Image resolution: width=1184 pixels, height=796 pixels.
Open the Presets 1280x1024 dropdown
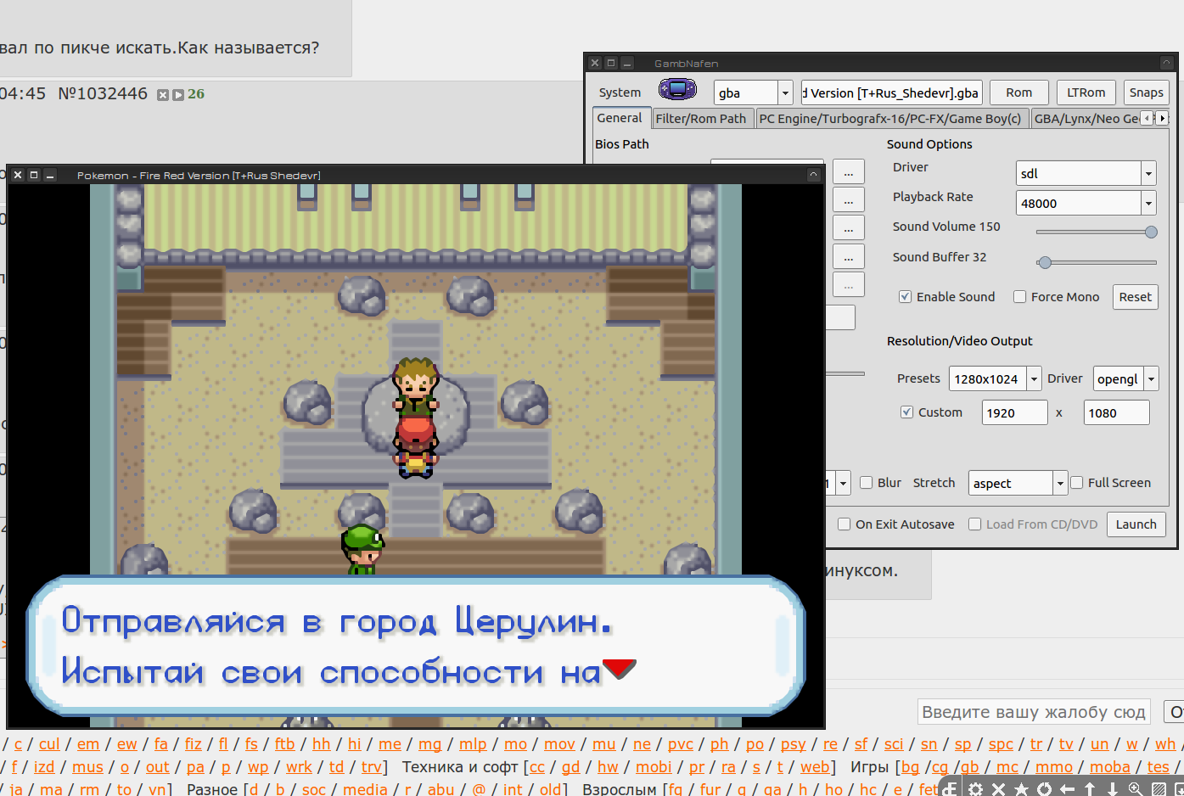tap(1034, 378)
